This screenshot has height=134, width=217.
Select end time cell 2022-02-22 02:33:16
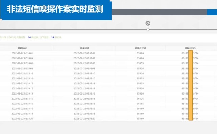(x=84, y=109)
